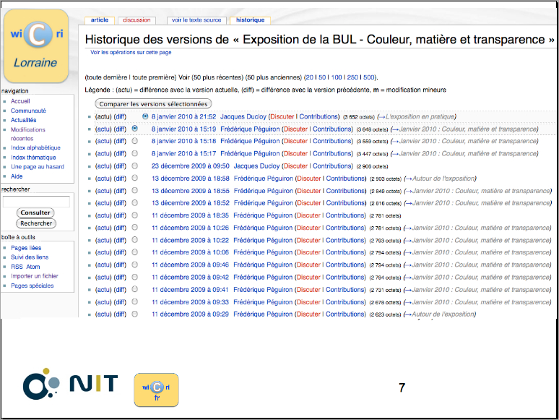Open version 13 décembre 2009 à 18:58

click(191, 179)
